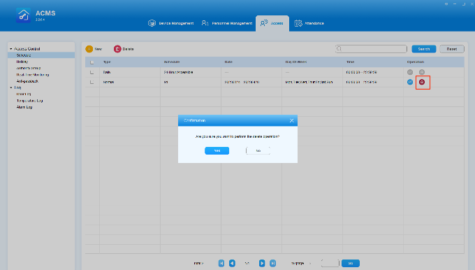The height and width of the screenshot is (270, 475).
Task: Confirm deletion with the Yes button
Action: coord(217,151)
